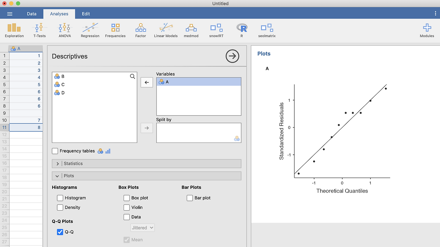Click row header 11 in the spreadsheet
The width and height of the screenshot is (440, 247).
[x=4, y=128]
